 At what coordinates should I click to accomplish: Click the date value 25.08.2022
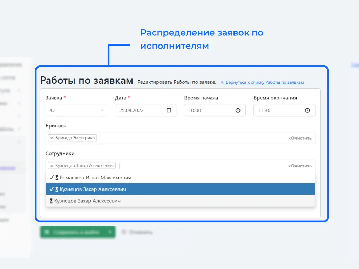click(x=131, y=110)
